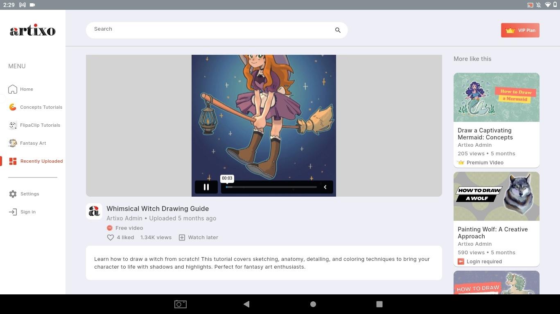Image resolution: width=560 pixels, height=314 pixels.
Task: Open the Draw a Captivating Mermaid thumbnail
Action: click(496, 97)
